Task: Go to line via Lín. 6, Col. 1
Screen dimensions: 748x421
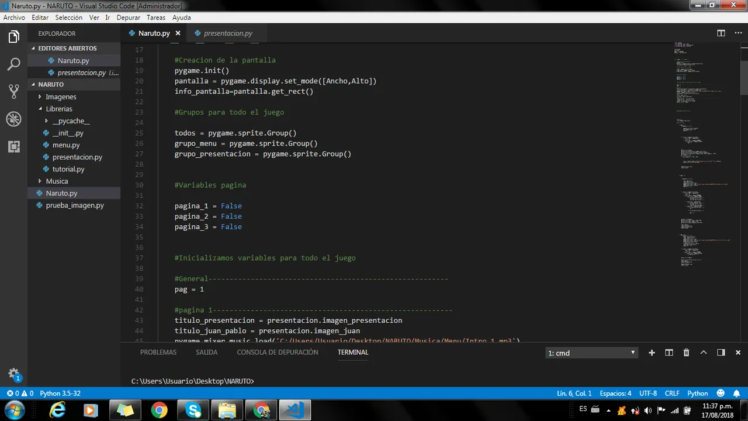Action: click(574, 394)
